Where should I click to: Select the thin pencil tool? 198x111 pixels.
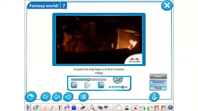click(x=45, y=108)
